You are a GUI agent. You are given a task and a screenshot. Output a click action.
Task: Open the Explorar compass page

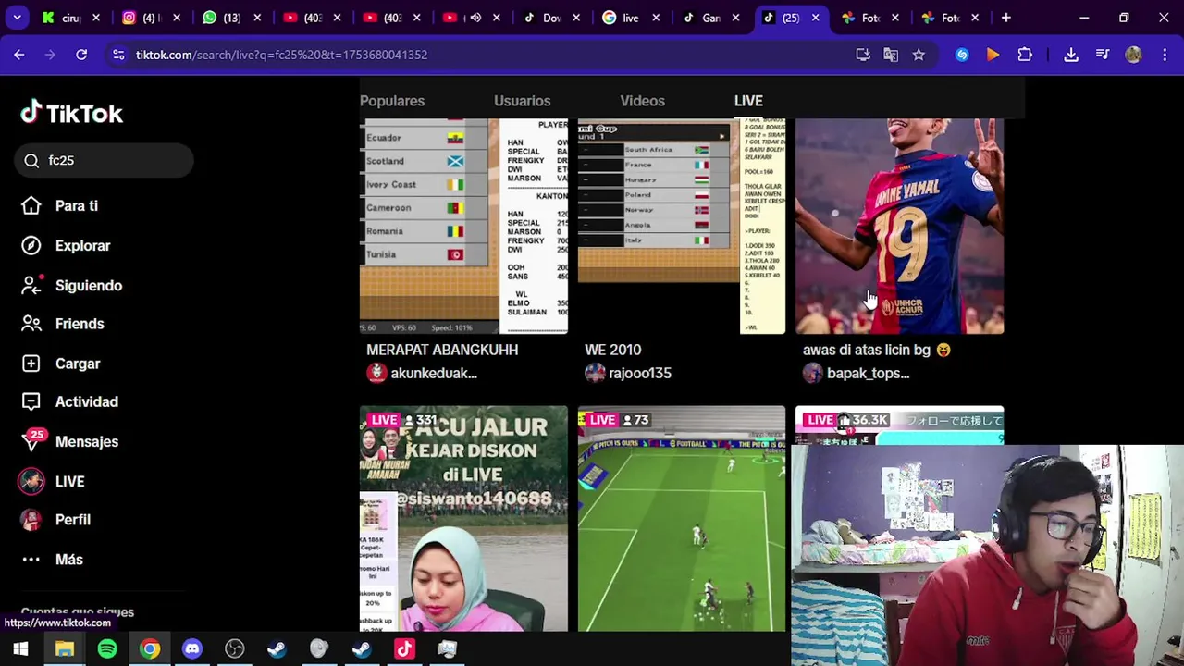[66, 245]
